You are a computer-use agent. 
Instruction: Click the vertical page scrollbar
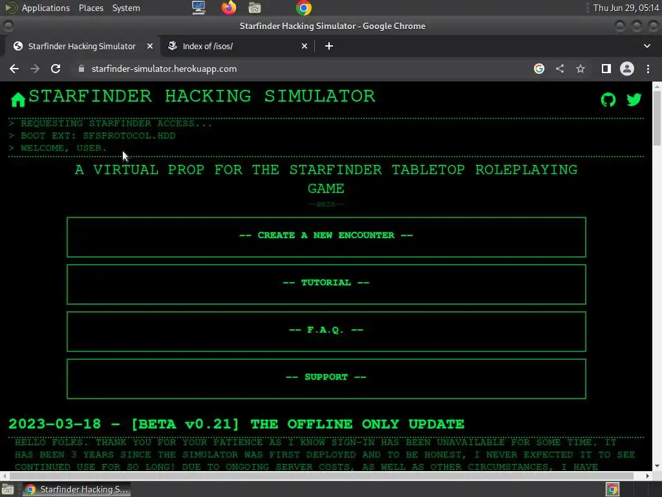(657, 118)
